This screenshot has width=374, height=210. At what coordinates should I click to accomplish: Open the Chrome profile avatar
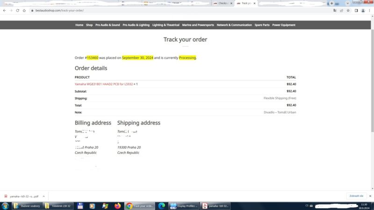(x=363, y=10)
